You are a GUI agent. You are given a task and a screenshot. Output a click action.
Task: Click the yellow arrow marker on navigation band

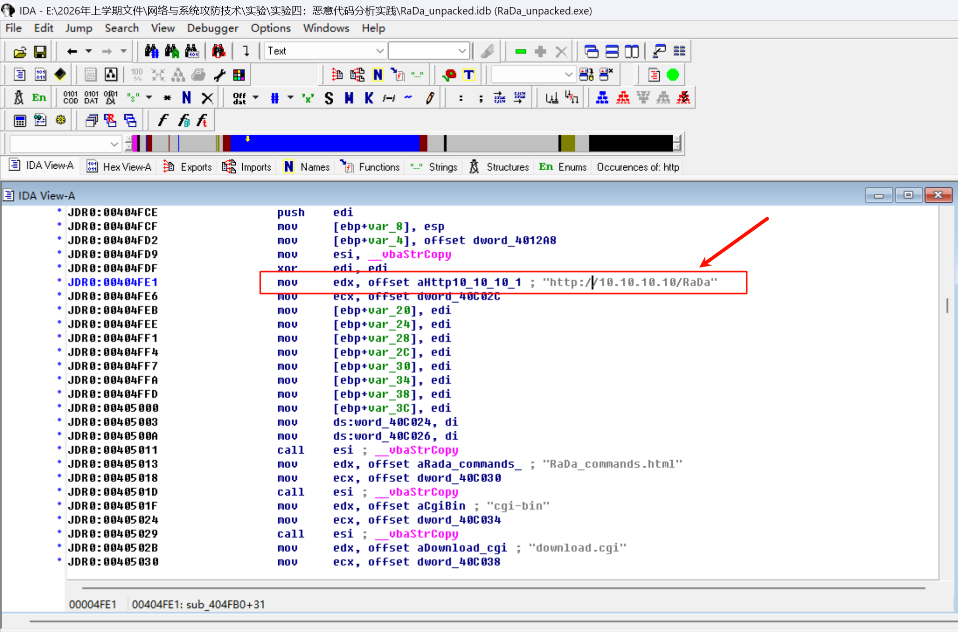tap(248, 139)
